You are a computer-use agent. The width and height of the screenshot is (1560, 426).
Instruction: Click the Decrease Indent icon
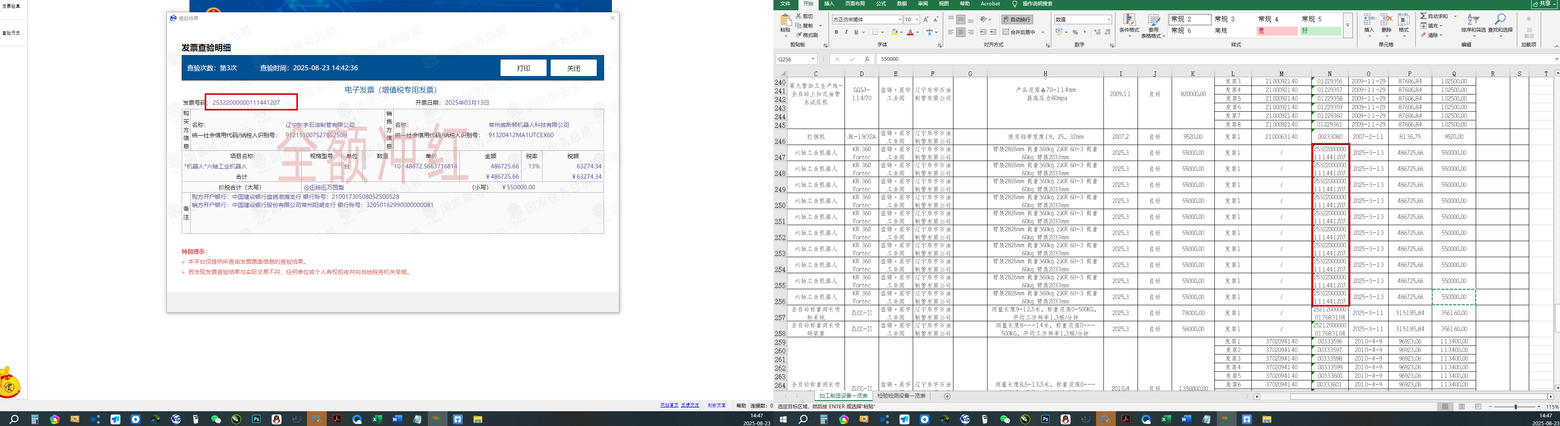pos(983,32)
